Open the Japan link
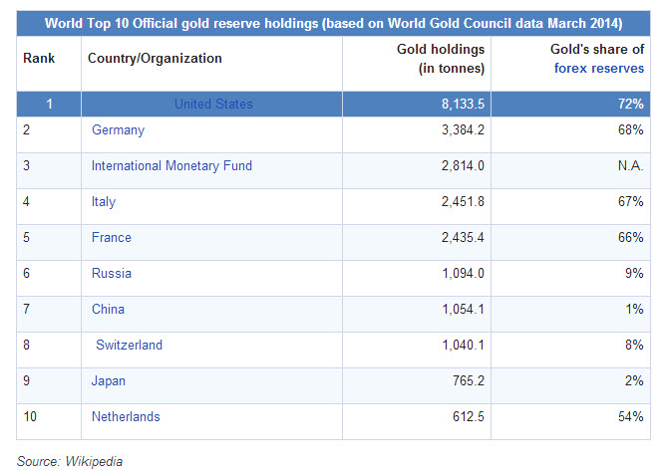The height and width of the screenshot is (473, 667). pyautogui.click(x=109, y=380)
